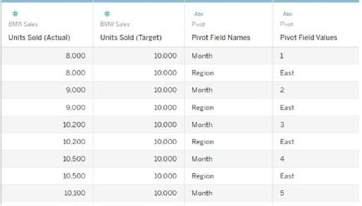Click Pivot label above Pivot Field Values
362x206 pixels.
286,24
